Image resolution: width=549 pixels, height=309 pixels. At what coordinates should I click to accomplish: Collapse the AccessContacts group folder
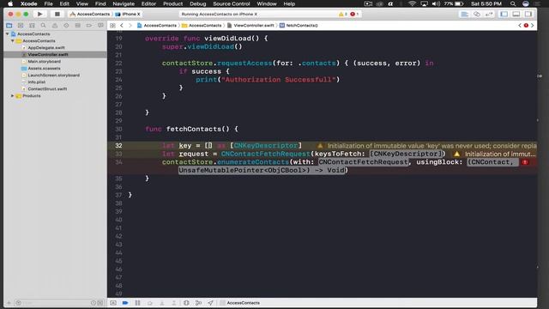click(13, 40)
